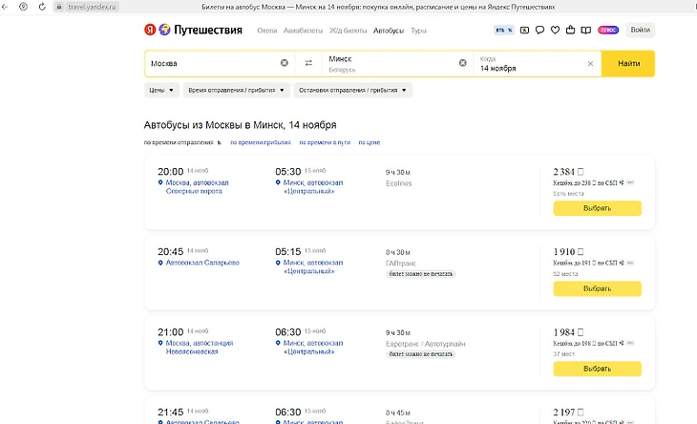This screenshot has width=697, height=424.
Task: Click the 1 984 price text
Action: [x=568, y=332]
